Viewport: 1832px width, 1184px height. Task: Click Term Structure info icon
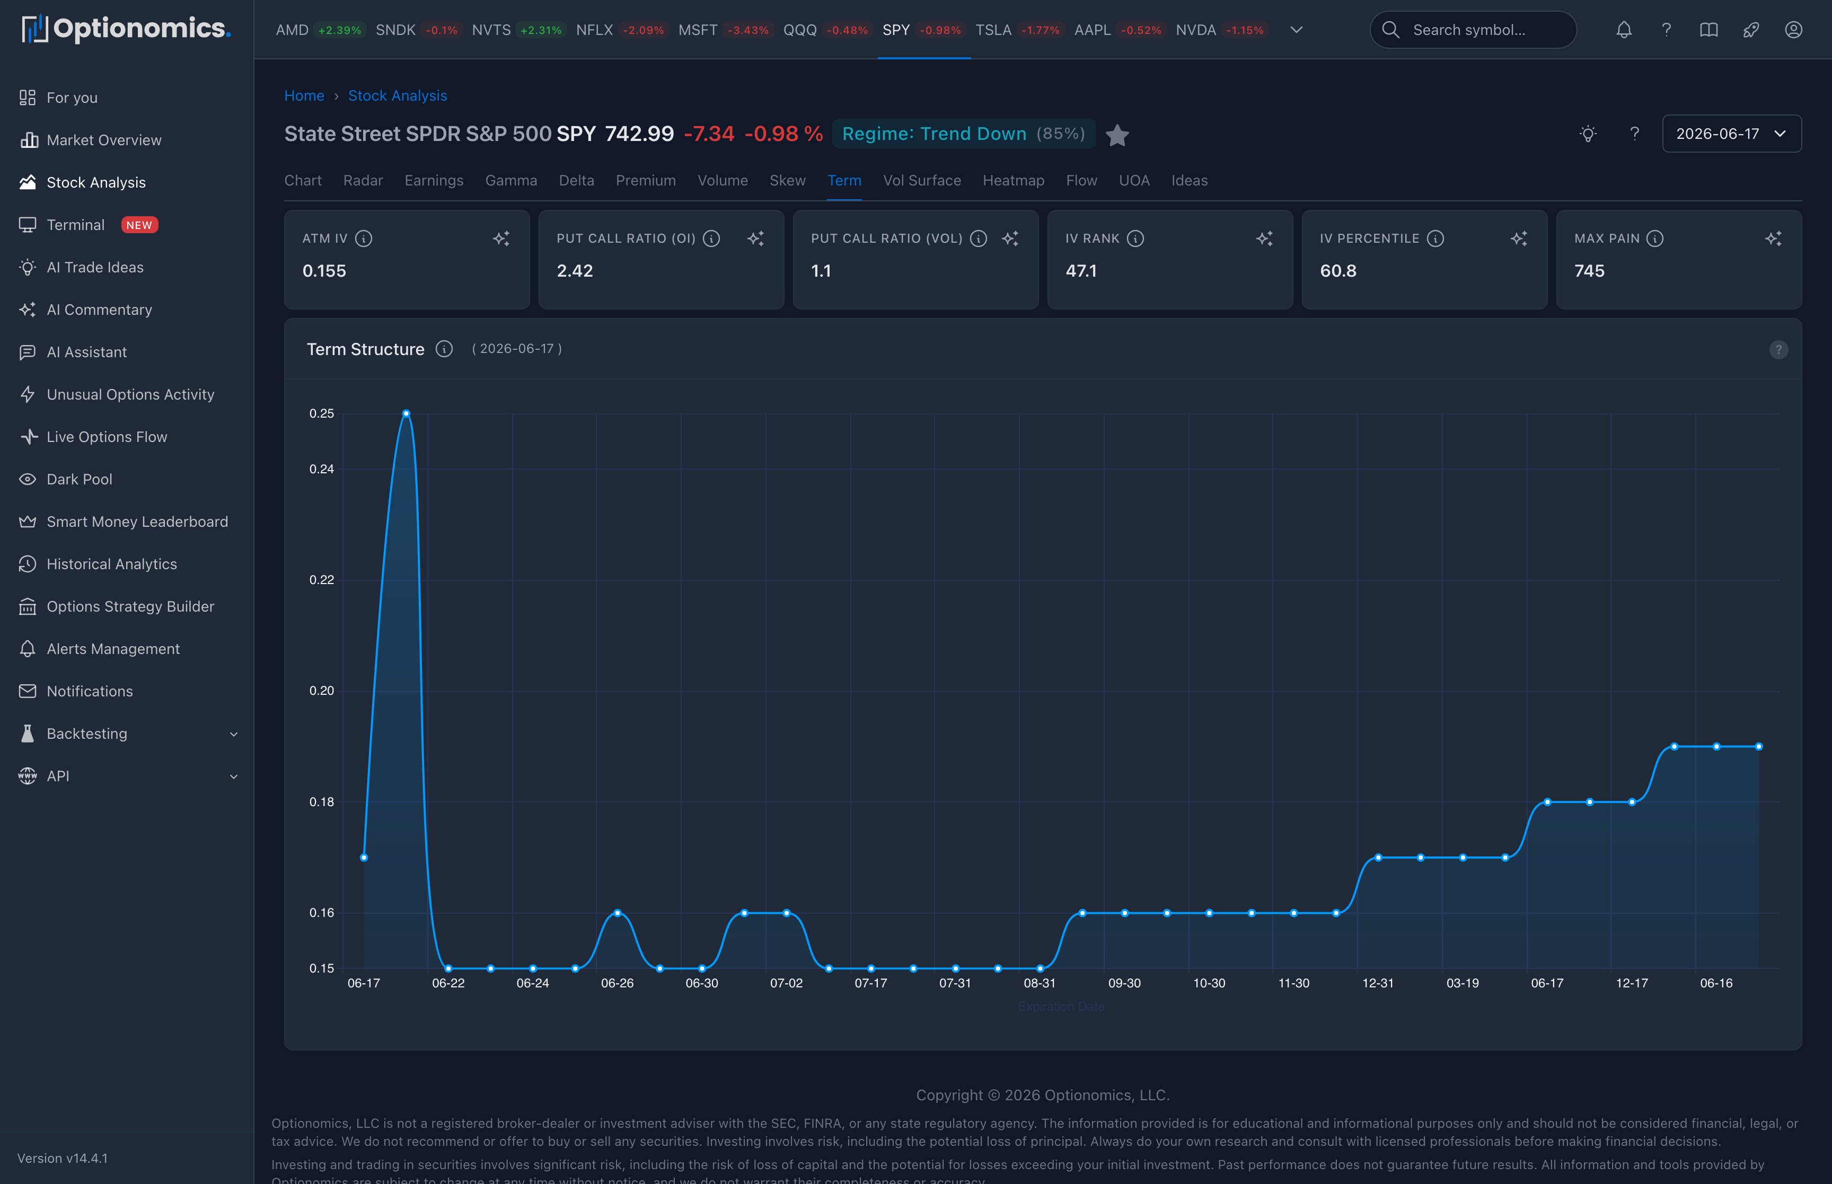(444, 349)
